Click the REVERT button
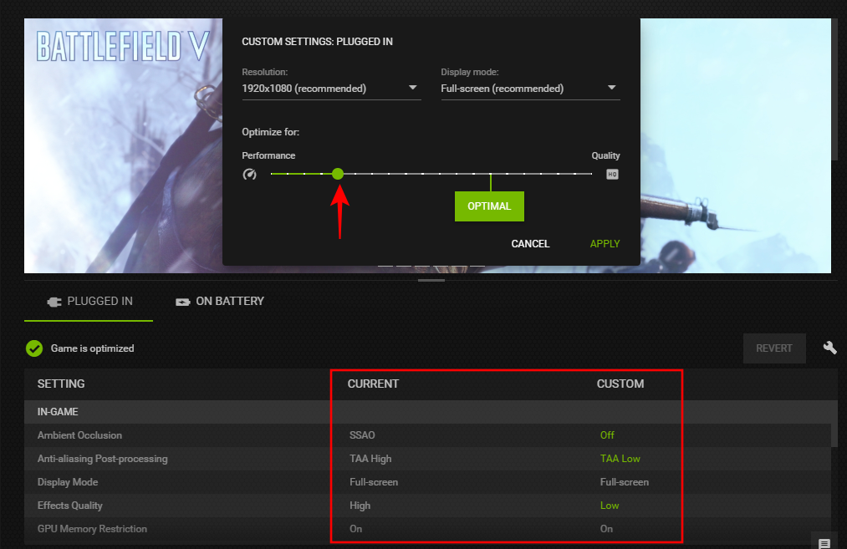 coord(774,348)
